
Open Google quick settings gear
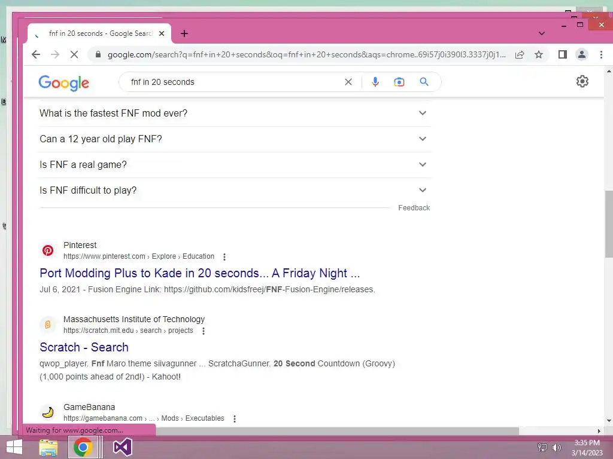point(582,81)
